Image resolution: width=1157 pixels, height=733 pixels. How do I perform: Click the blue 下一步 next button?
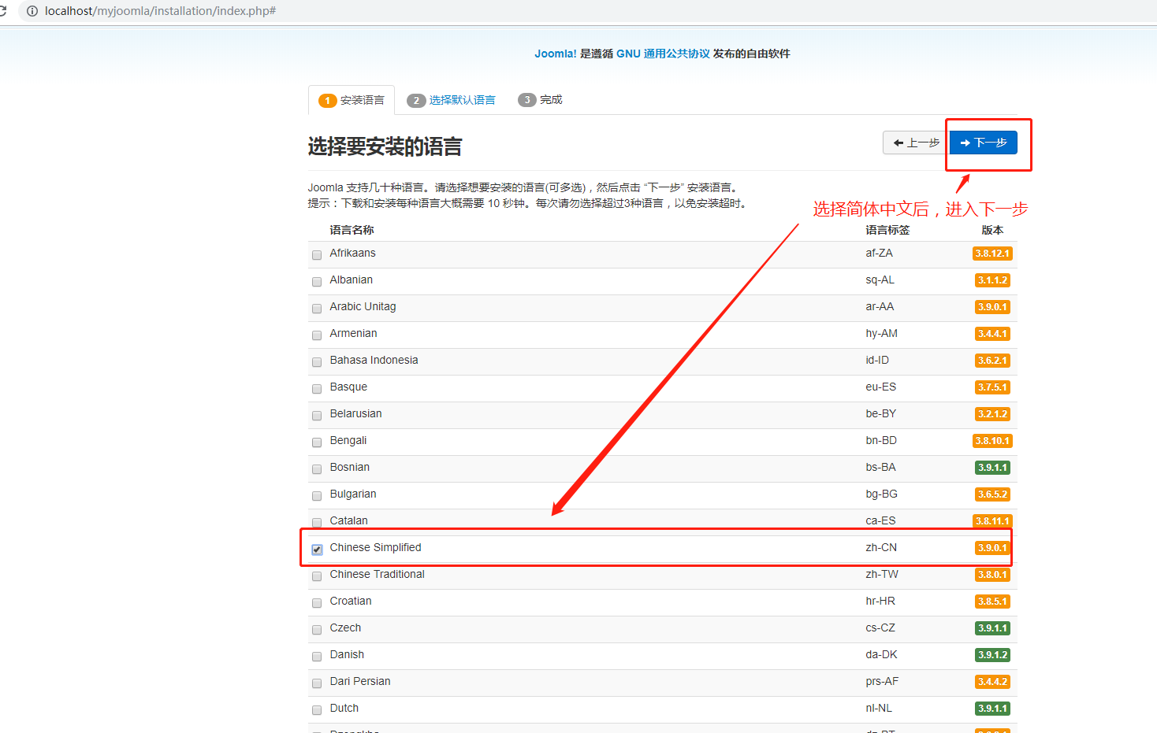983,143
